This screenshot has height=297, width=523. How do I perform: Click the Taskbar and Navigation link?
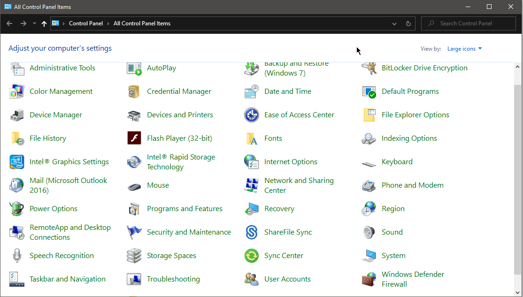click(68, 279)
